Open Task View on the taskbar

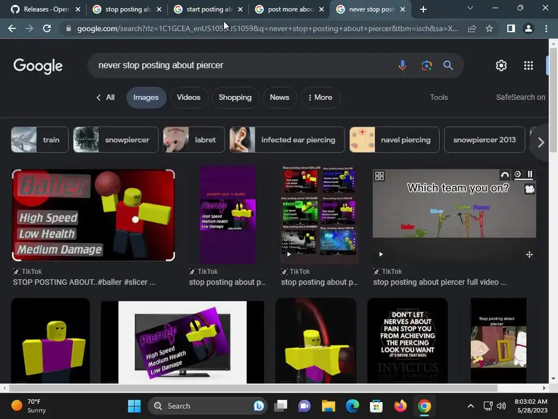coord(281,406)
